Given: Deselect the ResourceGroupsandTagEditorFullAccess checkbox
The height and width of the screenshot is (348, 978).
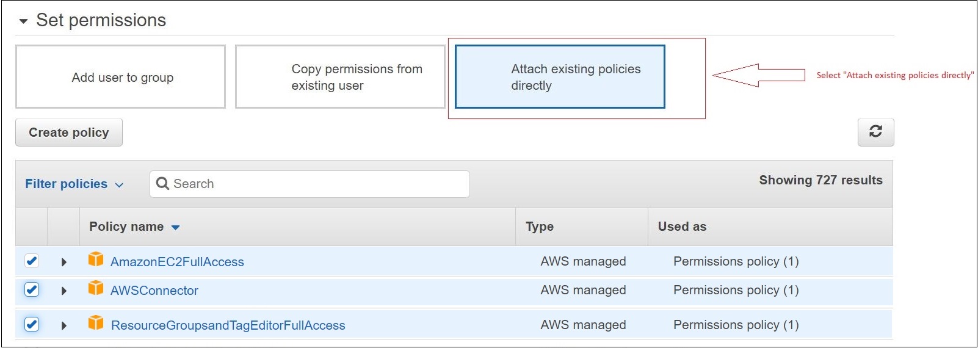Looking at the screenshot, I should tap(32, 325).
